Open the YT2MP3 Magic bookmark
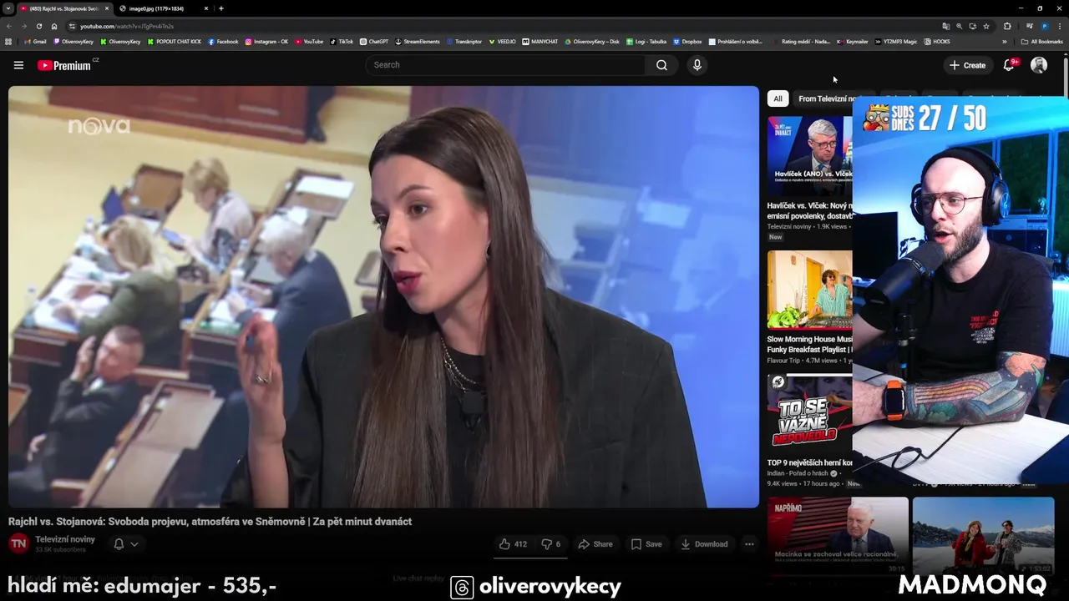 pos(896,41)
